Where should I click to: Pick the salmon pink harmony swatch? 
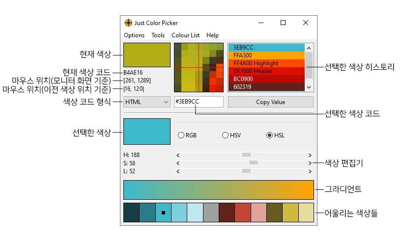coord(259,212)
